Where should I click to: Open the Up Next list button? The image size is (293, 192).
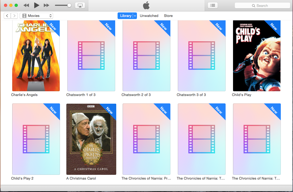click(213, 5)
